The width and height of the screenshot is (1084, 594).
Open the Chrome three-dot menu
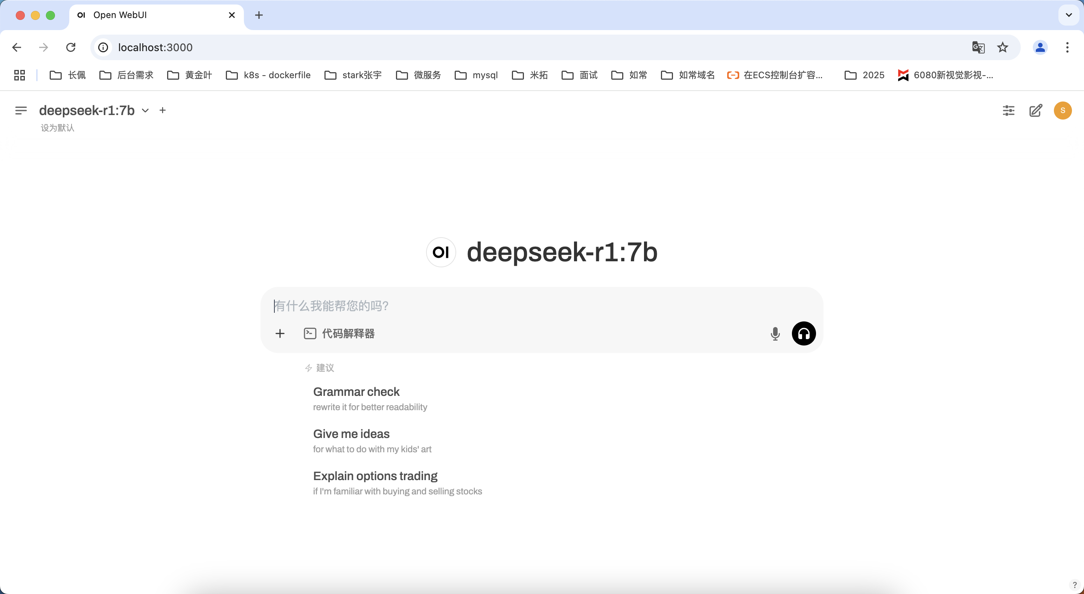coord(1067,47)
